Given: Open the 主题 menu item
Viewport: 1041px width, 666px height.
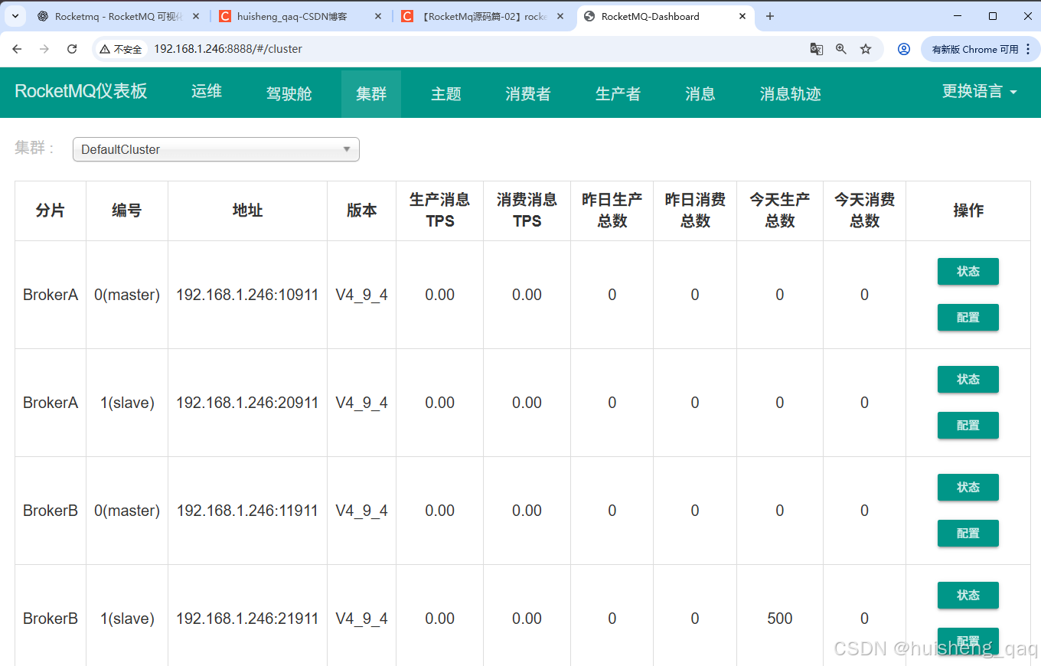Looking at the screenshot, I should (446, 93).
